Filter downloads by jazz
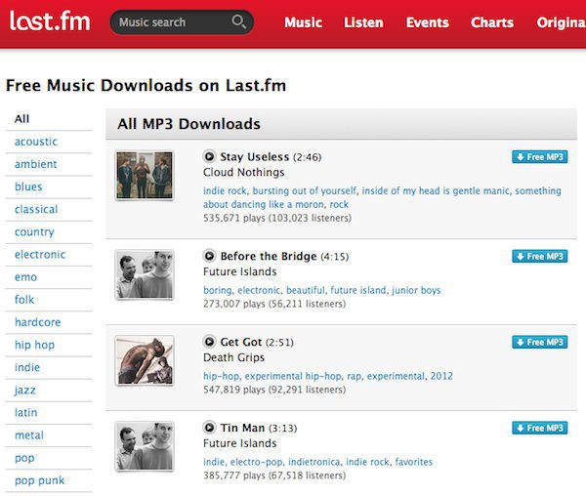 (25, 390)
